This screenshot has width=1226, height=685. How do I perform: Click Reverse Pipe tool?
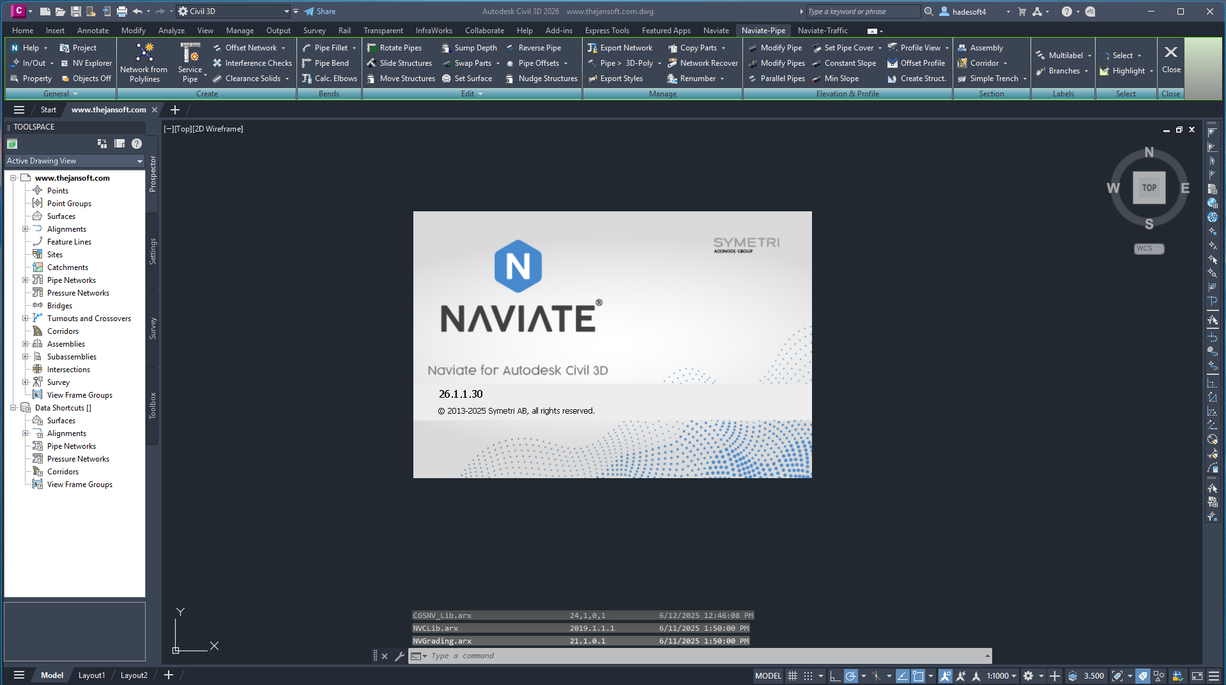pyautogui.click(x=533, y=48)
